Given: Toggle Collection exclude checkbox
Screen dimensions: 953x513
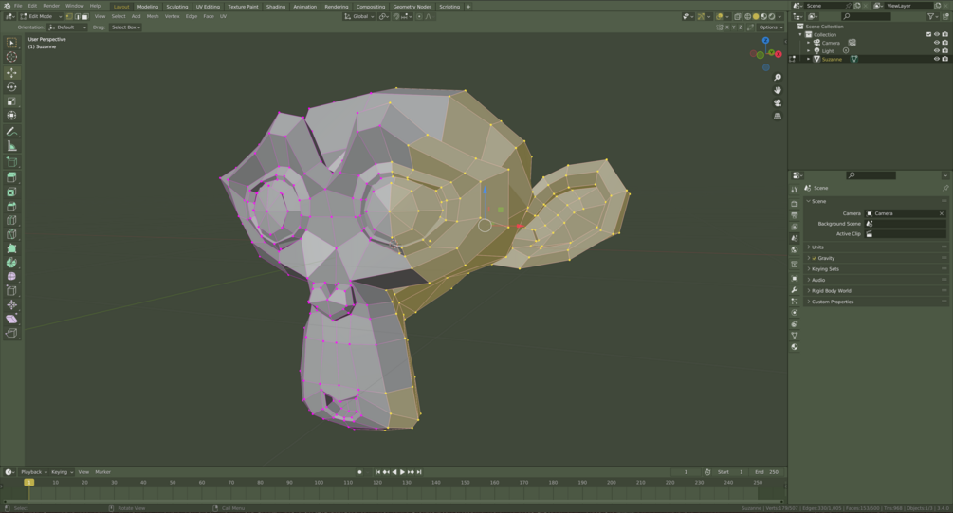Looking at the screenshot, I should coord(928,35).
